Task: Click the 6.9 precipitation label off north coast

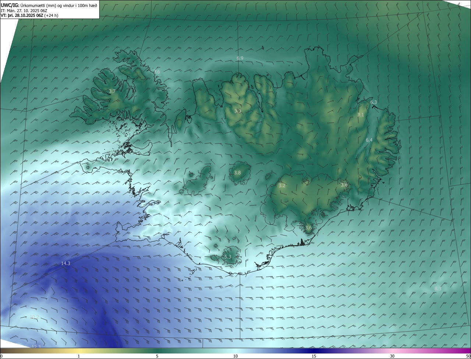Action: 240,58
